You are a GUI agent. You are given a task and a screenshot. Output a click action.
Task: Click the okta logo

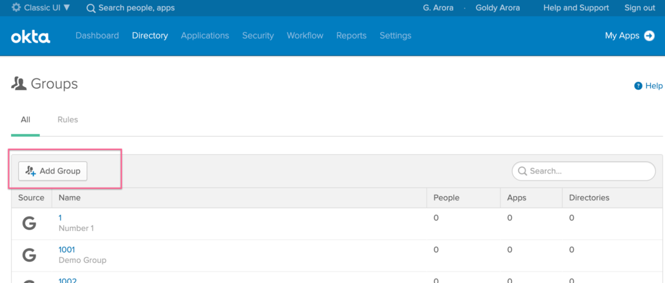pyautogui.click(x=30, y=37)
